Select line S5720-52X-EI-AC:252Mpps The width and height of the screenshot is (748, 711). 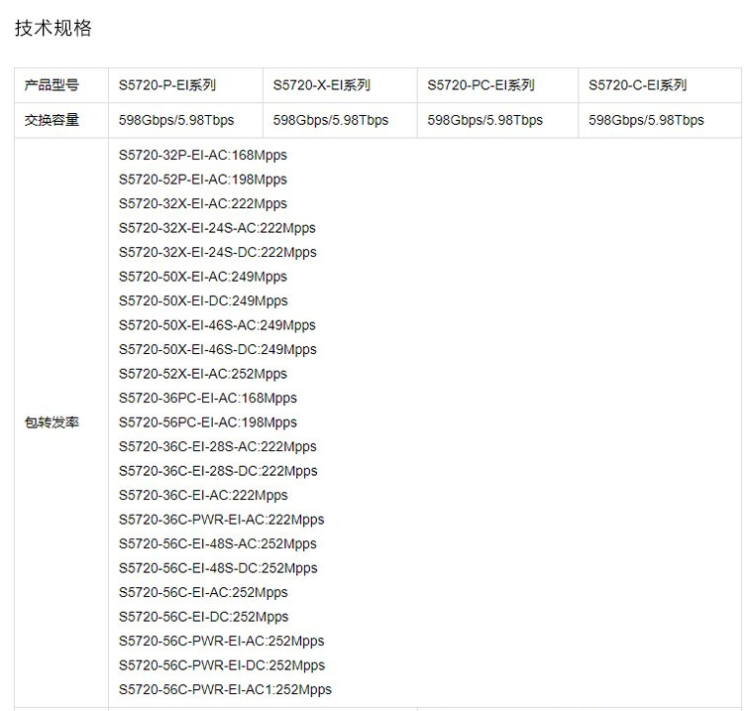coord(203,374)
